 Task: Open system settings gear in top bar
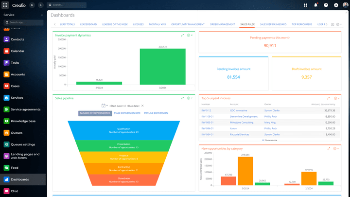335,5
